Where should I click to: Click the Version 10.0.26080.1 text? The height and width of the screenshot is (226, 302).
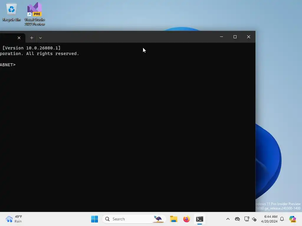pos(31,48)
